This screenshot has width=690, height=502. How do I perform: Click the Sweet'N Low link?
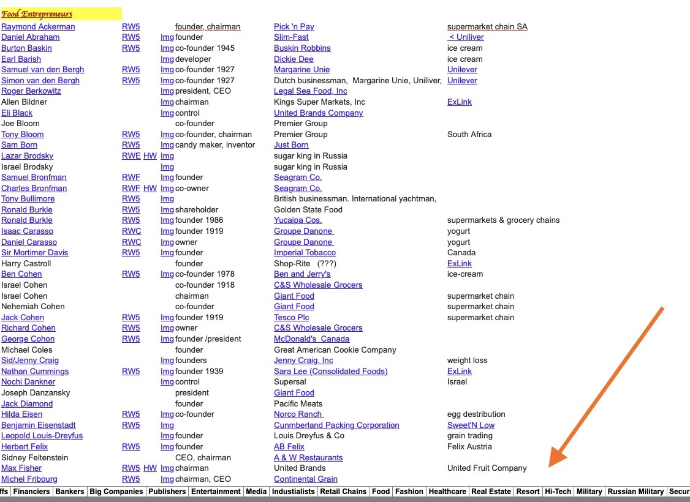point(471,425)
